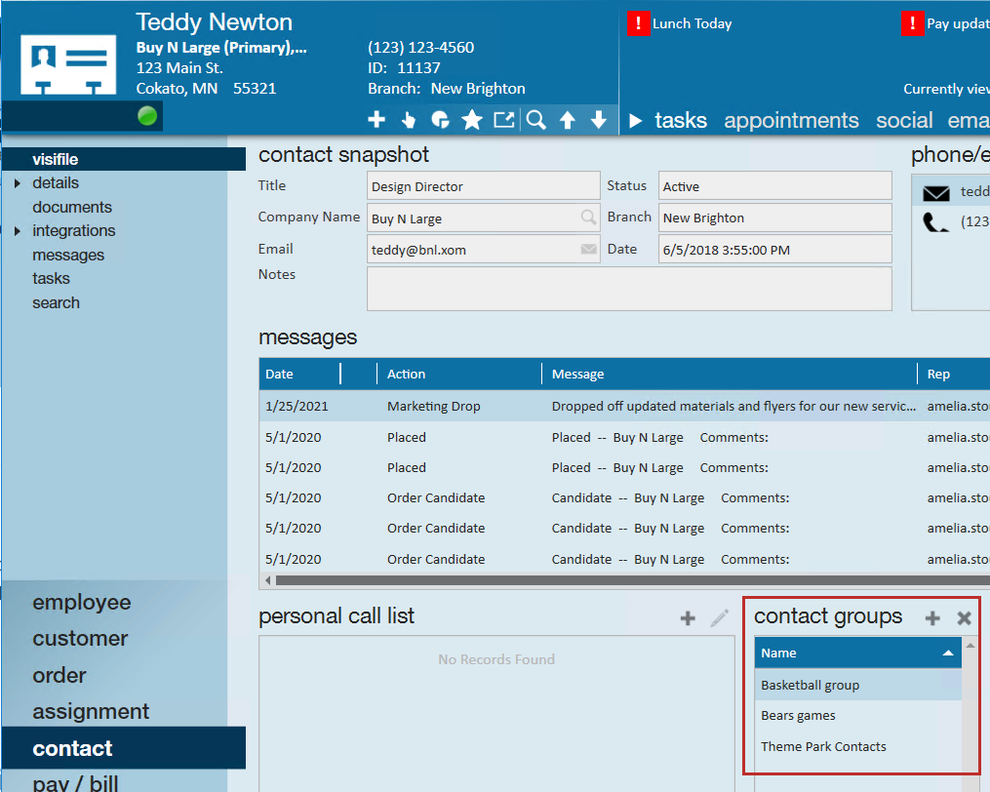The image size is (990, 792).
Task: Click the red alert icon beside Lunch Today
Action: (x=638, y=24)
